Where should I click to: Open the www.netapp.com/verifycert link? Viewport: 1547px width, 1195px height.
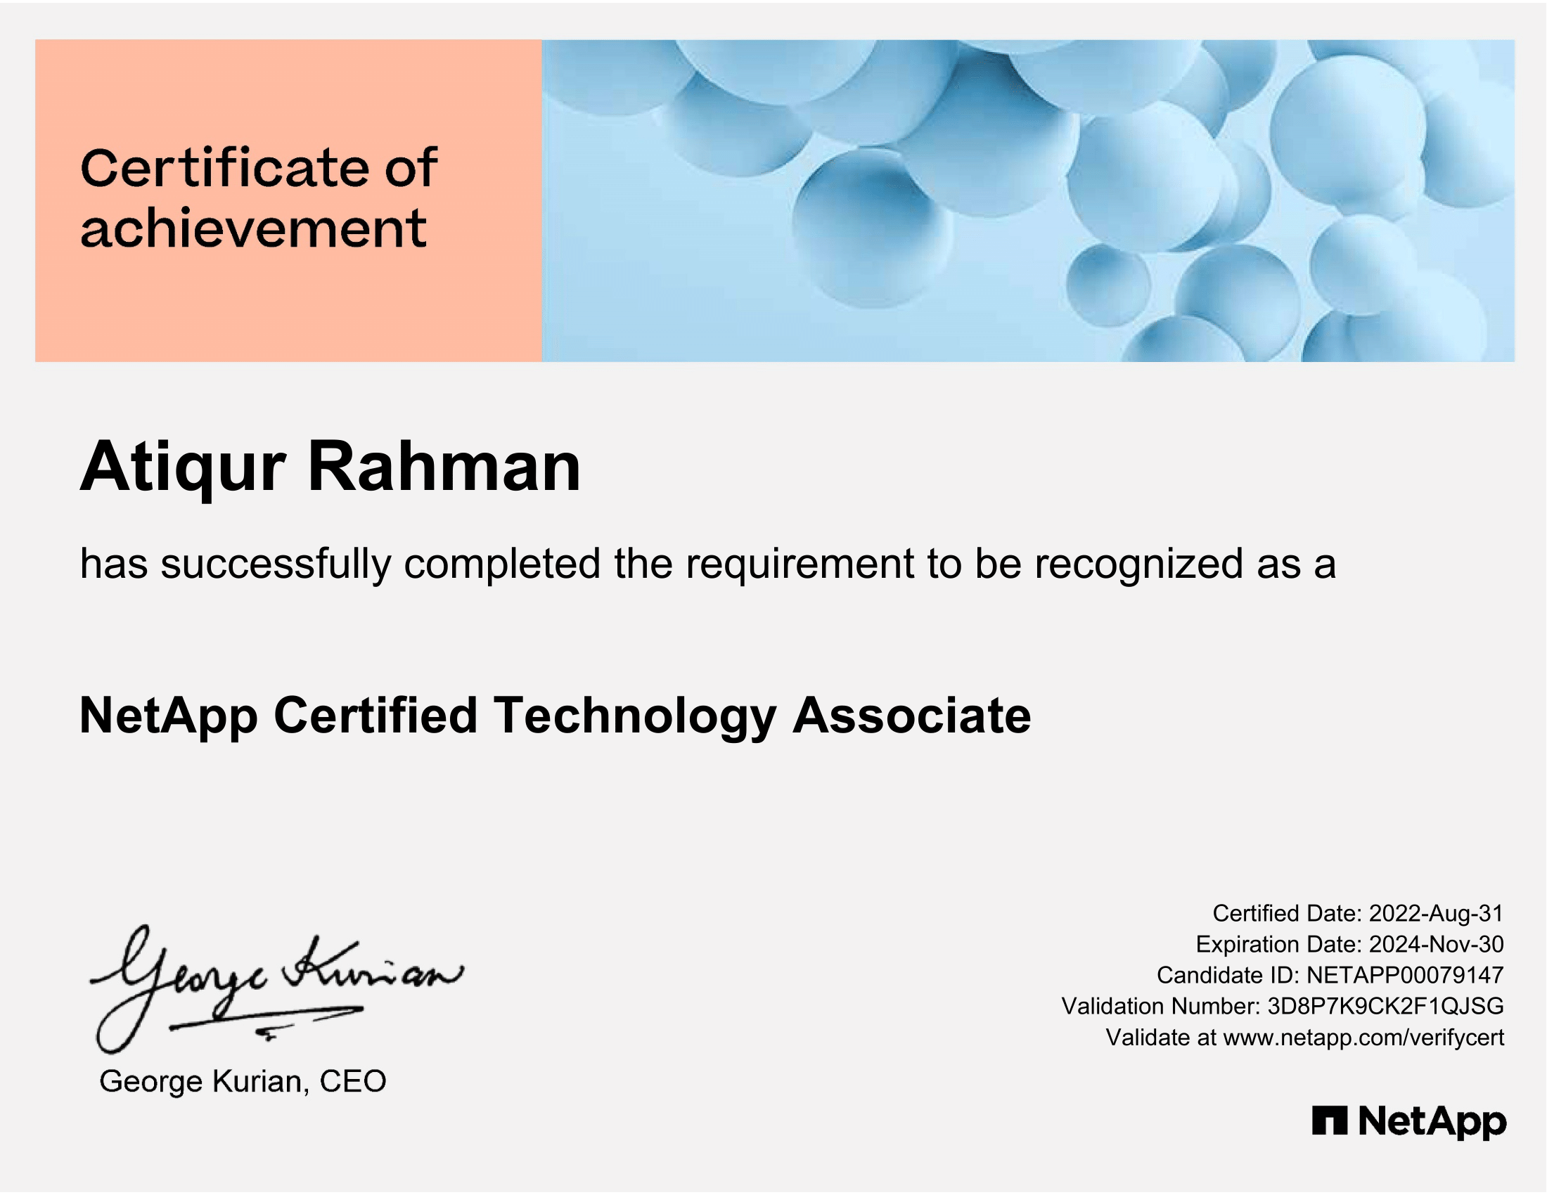[1363, 1038]
